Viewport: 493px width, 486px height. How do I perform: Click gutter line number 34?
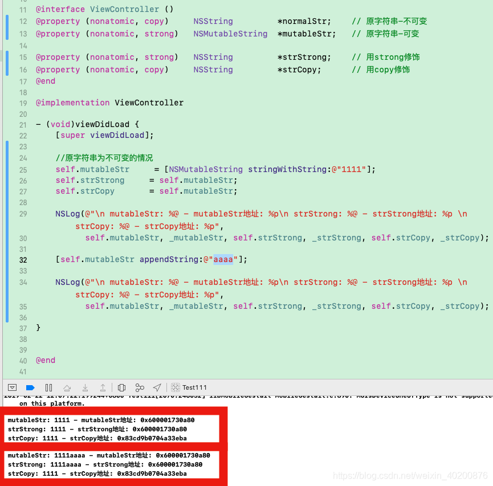(23, 282)
